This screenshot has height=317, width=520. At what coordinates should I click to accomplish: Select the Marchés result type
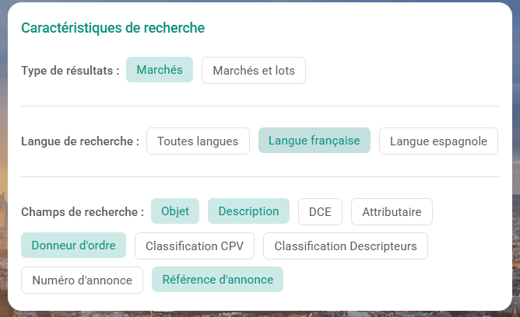[x=160, y=70]
